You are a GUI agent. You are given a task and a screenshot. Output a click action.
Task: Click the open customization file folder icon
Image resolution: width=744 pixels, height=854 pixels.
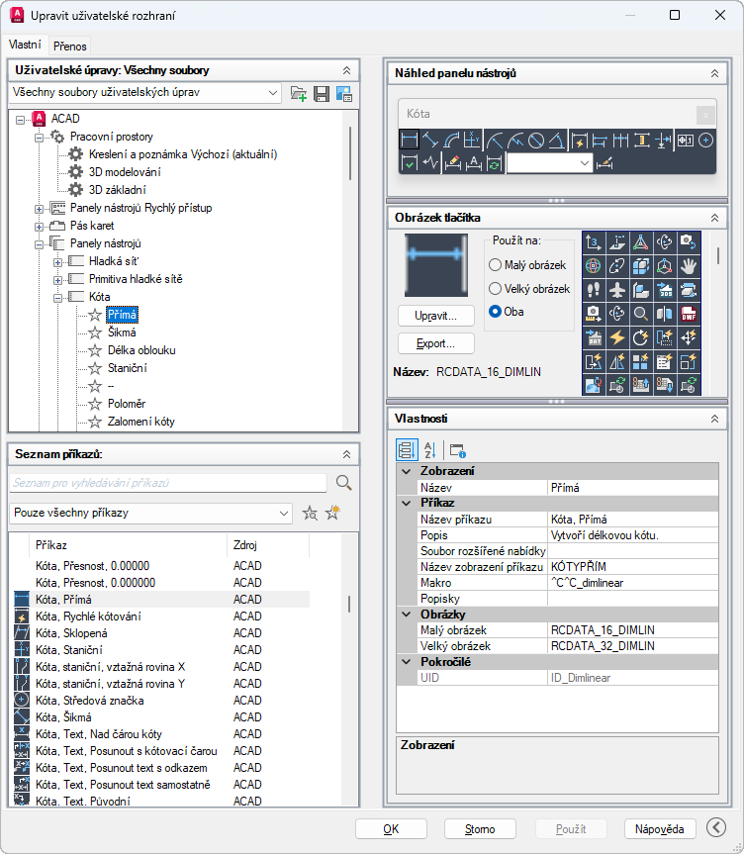[299, 94]
